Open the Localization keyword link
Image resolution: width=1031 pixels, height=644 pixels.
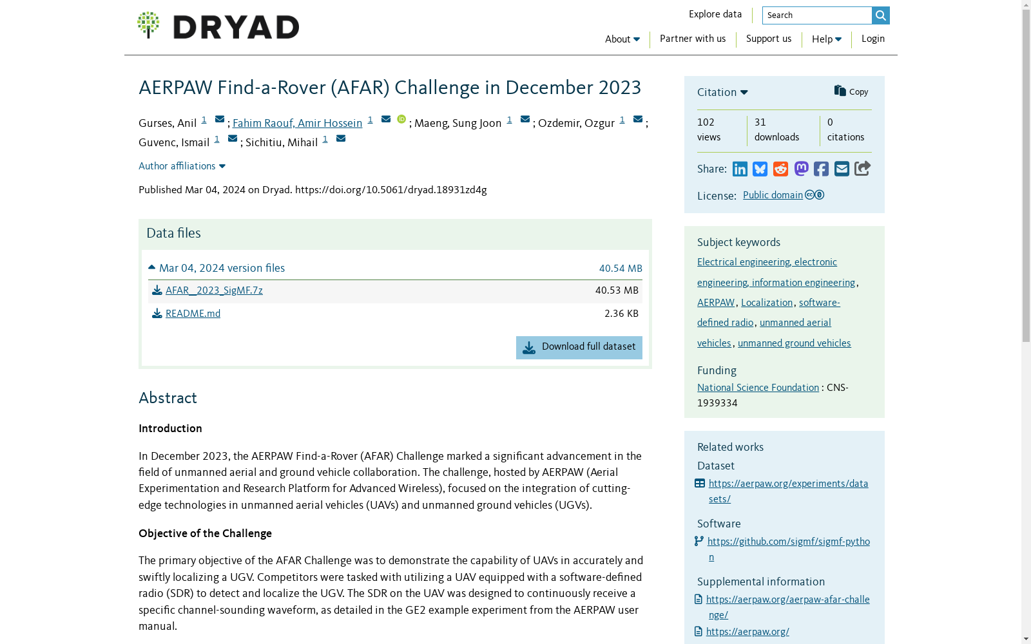pyautogui.click(x=767, y=303)
